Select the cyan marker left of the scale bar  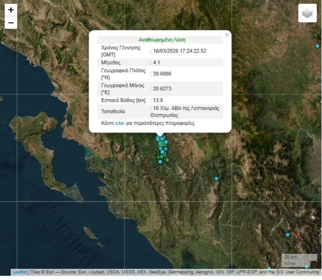tap(269, 268)
